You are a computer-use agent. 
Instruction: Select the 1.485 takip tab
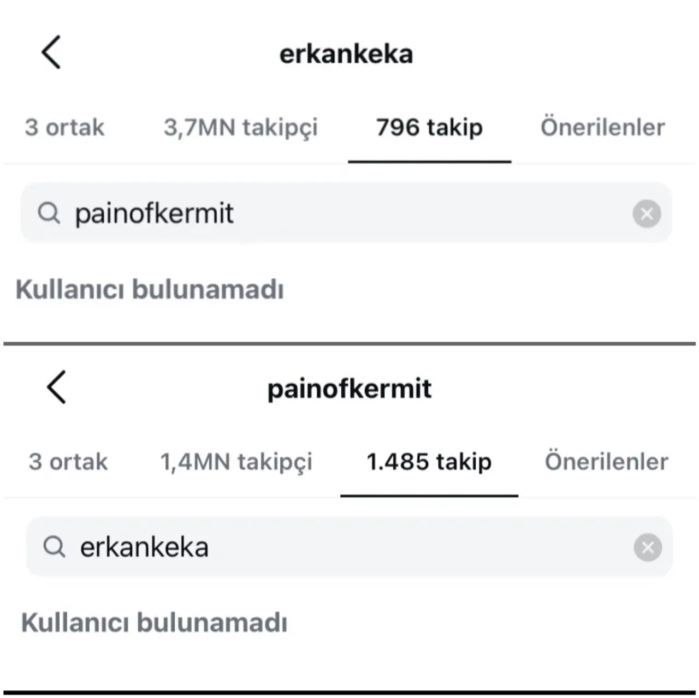tap(429, 462)
